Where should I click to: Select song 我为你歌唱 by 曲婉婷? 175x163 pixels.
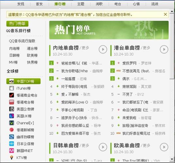(75, 71)
